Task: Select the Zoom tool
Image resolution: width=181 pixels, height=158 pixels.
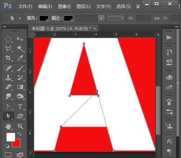Action: tap(20, 126)
